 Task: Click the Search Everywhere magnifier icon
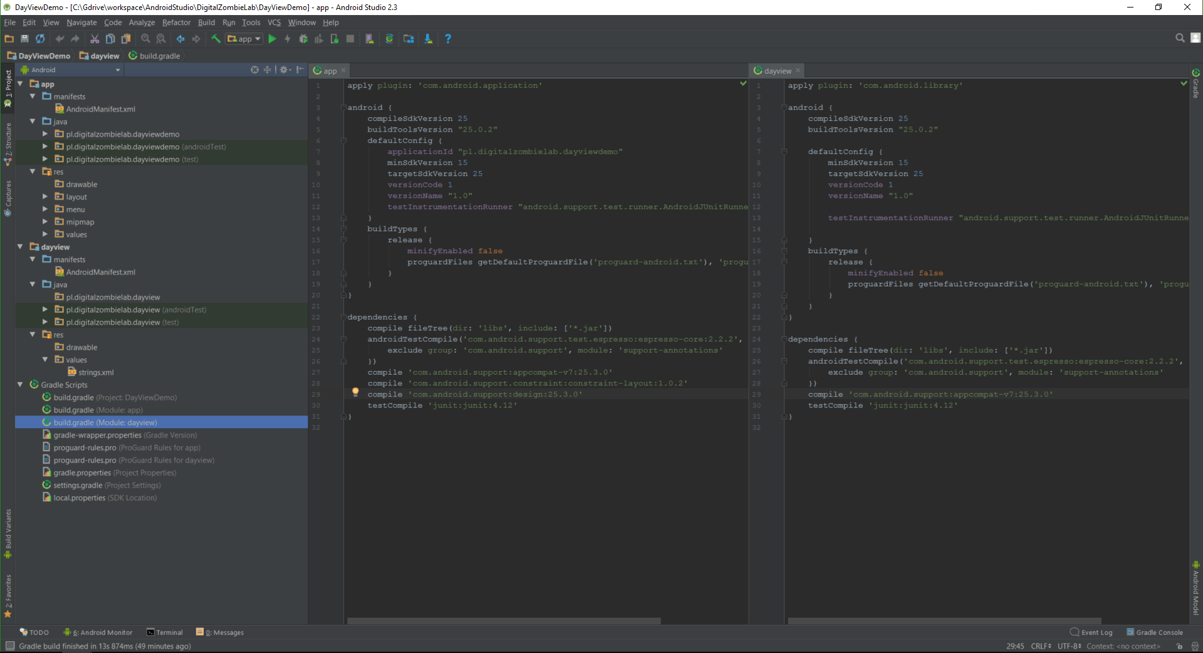tap(1180, 38)
